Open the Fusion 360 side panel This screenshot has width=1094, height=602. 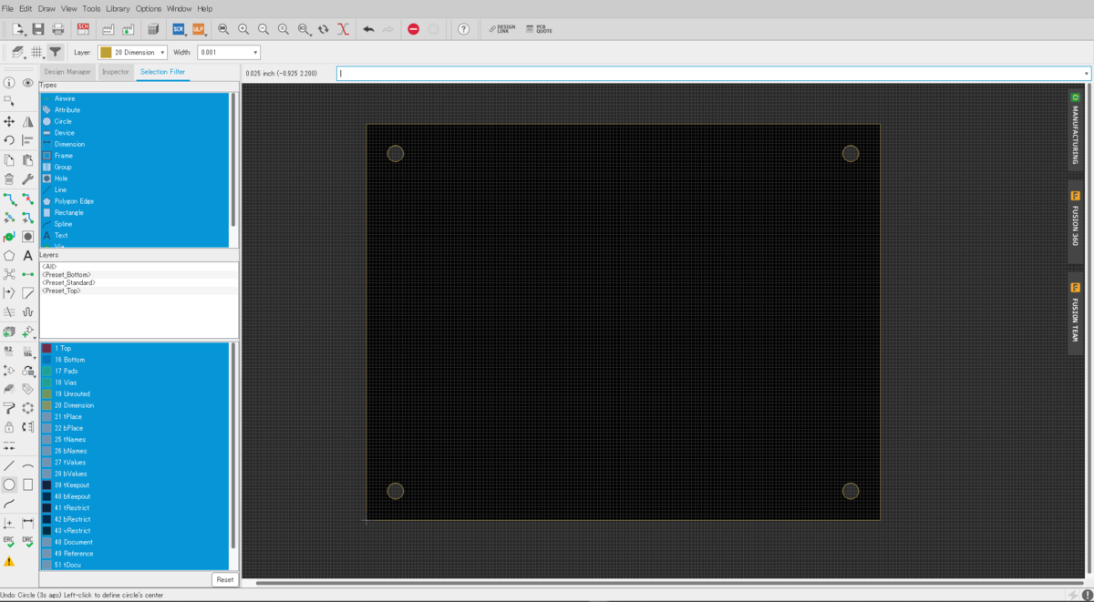[1075, 223]
